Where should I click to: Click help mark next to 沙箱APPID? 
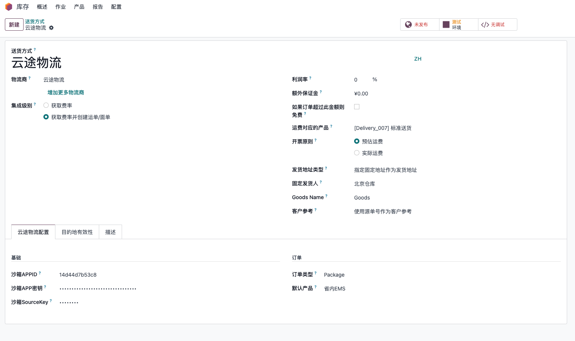[x=40, y=273]
